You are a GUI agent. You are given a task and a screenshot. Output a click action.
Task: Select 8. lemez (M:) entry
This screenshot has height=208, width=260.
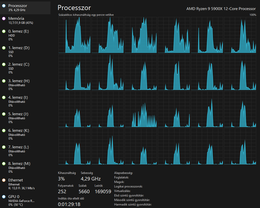coord(25,167)
